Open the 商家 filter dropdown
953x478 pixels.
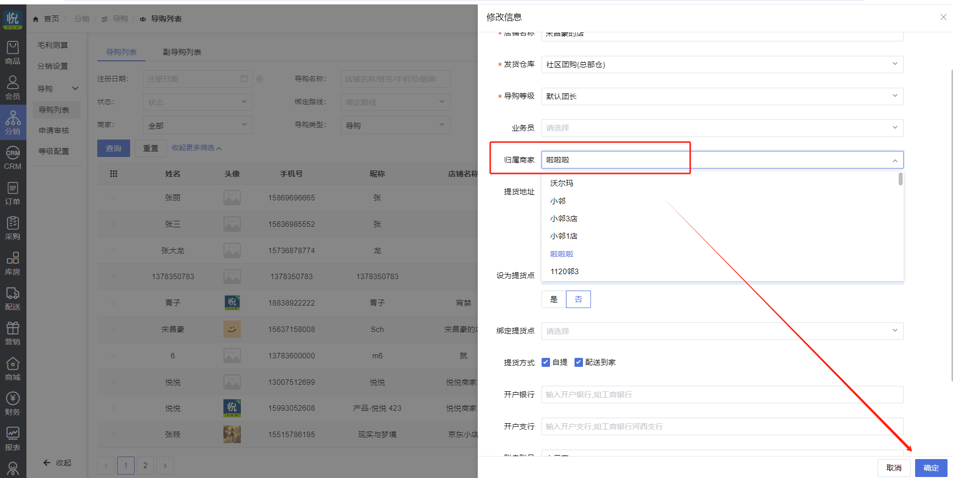pyautogui.click(x=198, y=126)
